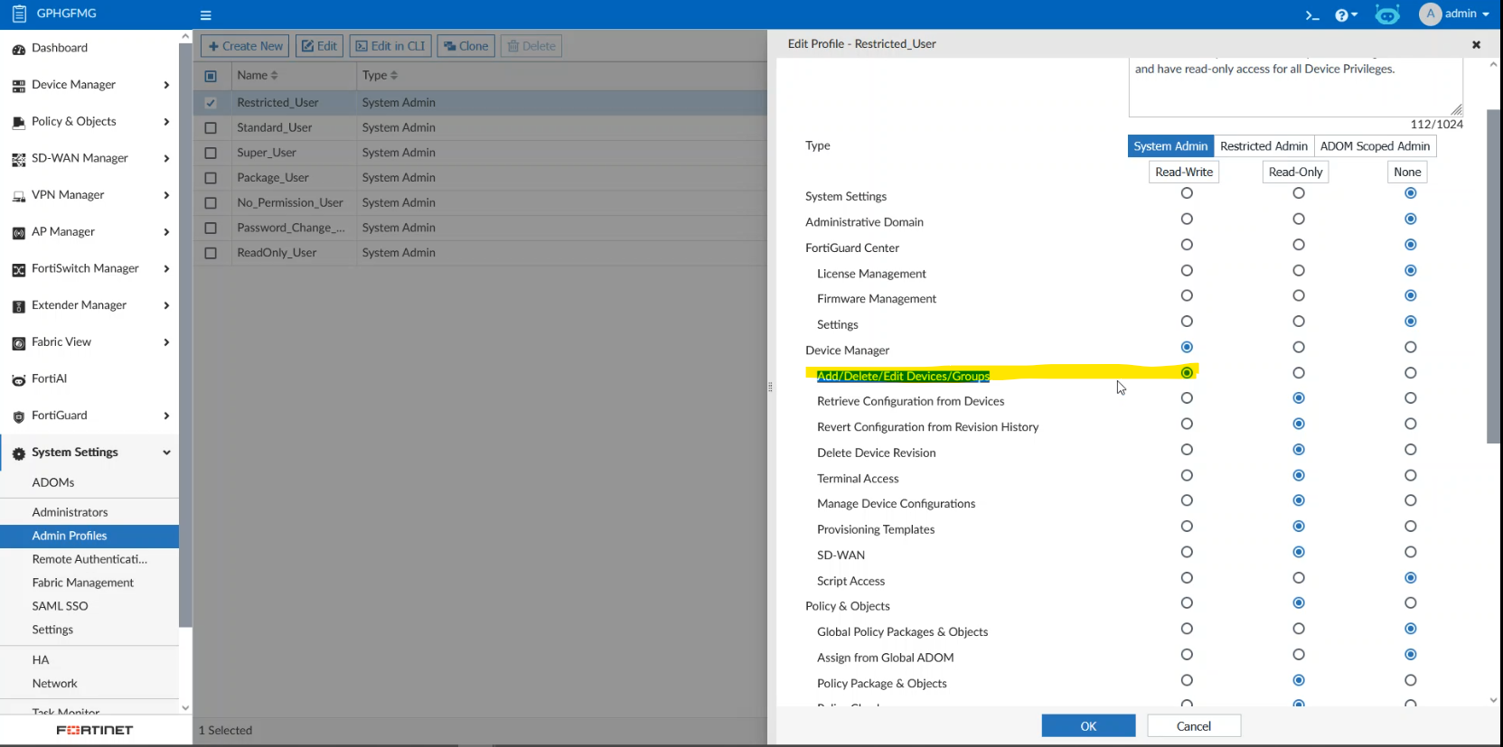Screen dimensions: 1503x747
Task: Click the Dashboard sidebar icon
Action: tap(18, 49)
